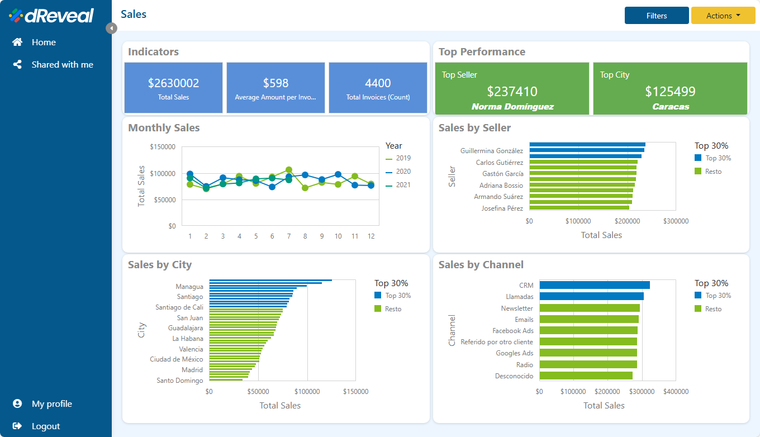This screenshot has width=760, height=437.
Task: Click the Top 30% swatch in Sales by Seller
Action: point(698,158)
